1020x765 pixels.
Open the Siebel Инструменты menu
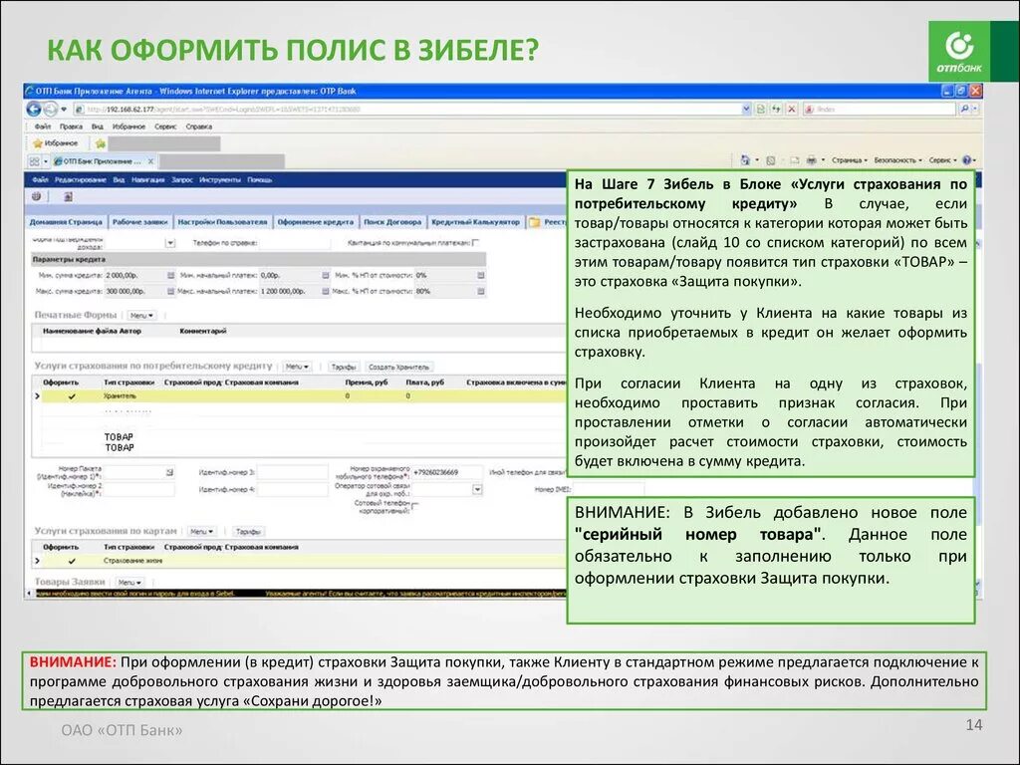(220, 179)
